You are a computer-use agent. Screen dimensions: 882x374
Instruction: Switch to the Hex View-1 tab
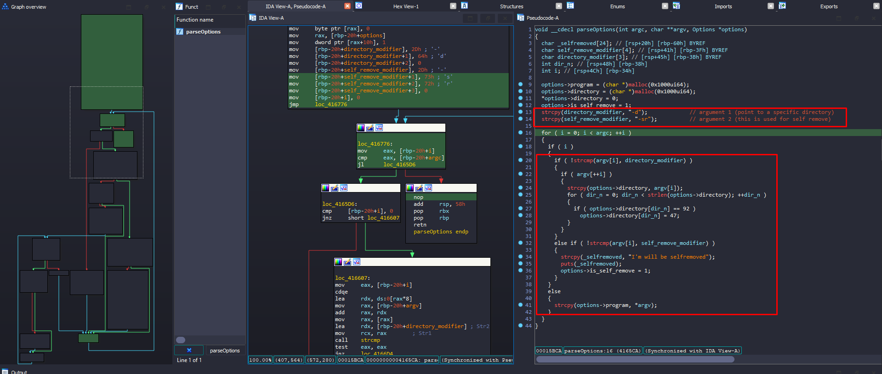point(406,6)
